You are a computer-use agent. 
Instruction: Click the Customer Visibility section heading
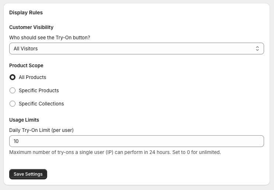click(x=31, y=27)
